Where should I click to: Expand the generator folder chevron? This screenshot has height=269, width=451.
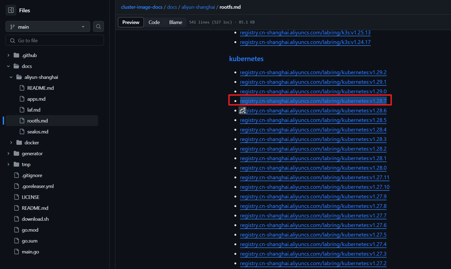click(8, 154)
